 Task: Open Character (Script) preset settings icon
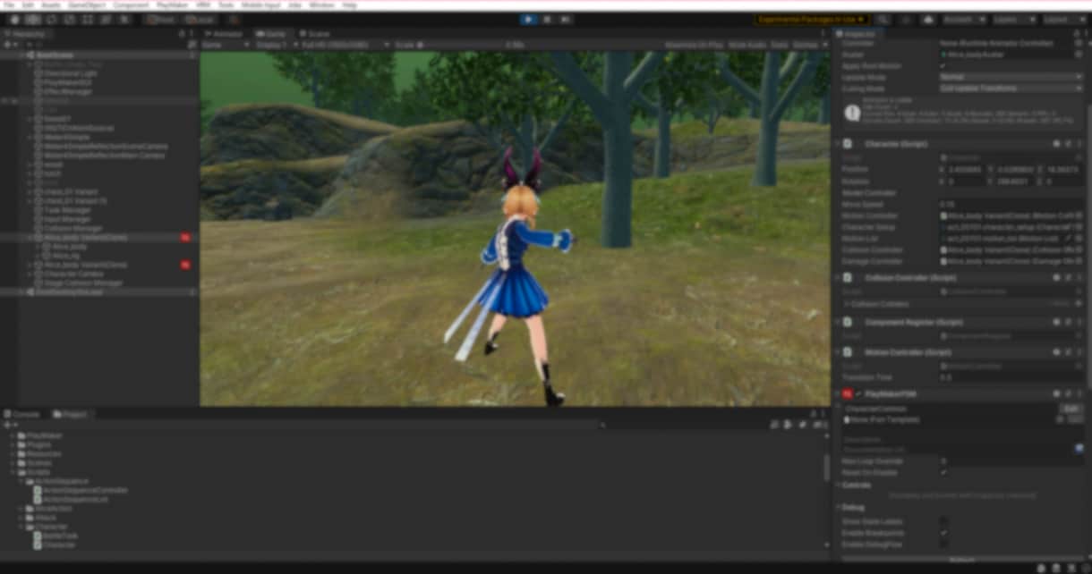pyautogui.click(x=1068, y=144)
